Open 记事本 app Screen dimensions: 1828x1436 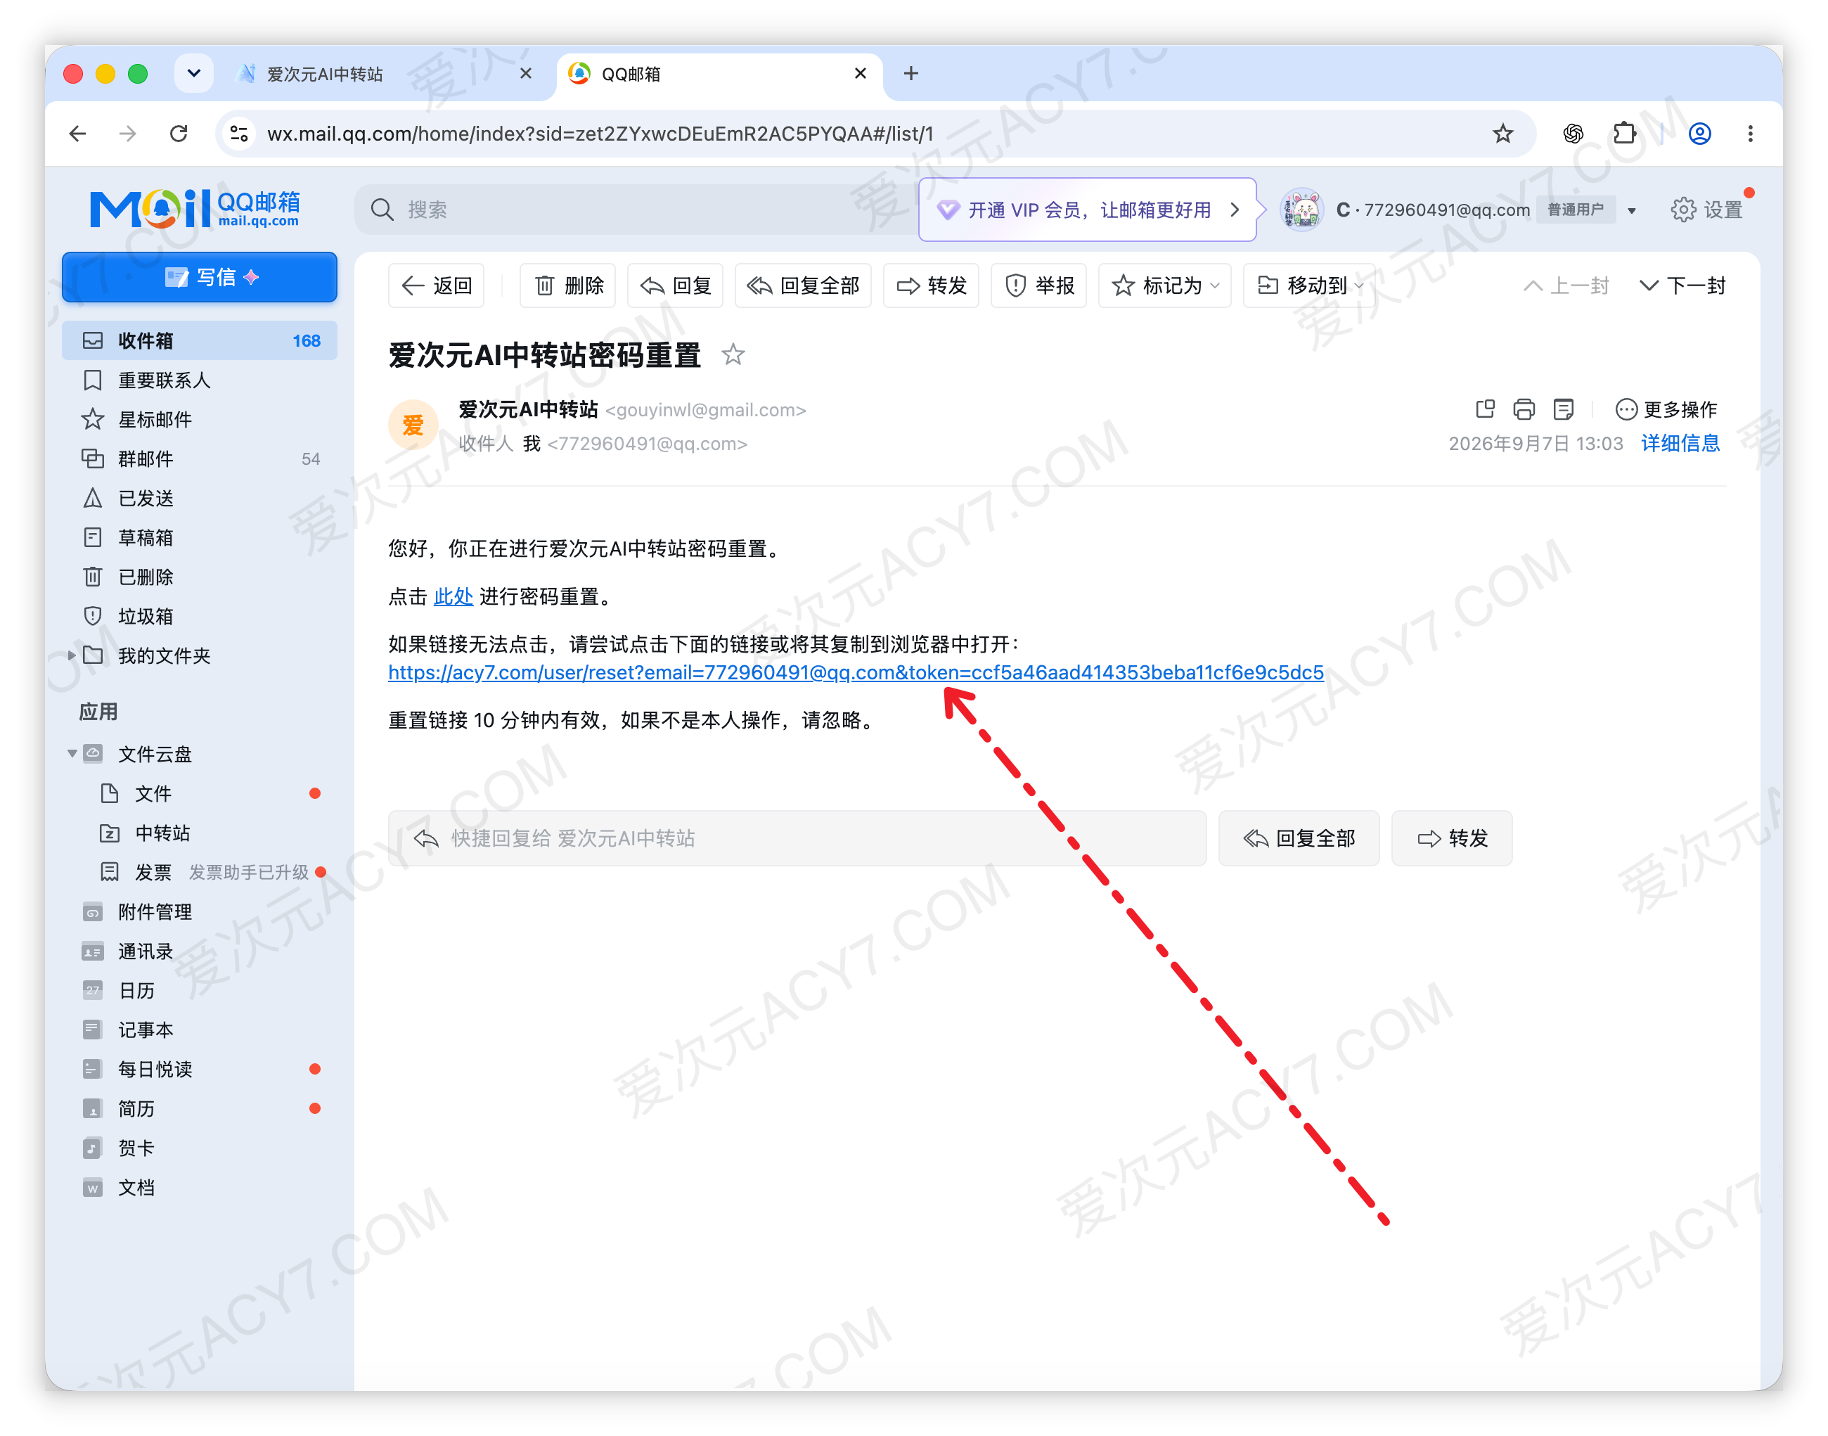pyautogui.click(x=199, y=1030)
